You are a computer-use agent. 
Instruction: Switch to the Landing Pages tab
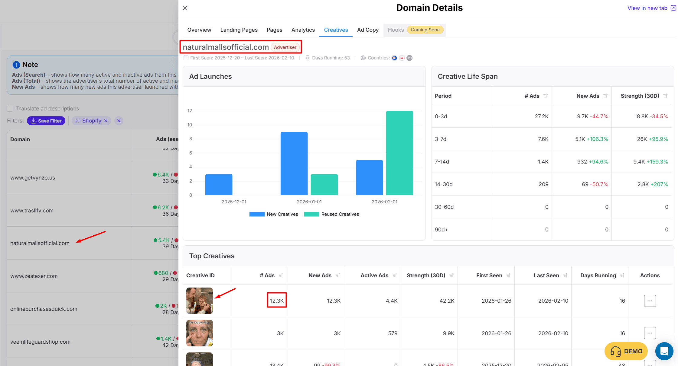click(239, 30)
